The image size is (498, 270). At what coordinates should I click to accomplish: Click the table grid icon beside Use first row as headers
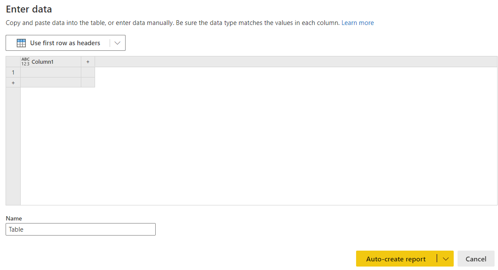(21, 43)
